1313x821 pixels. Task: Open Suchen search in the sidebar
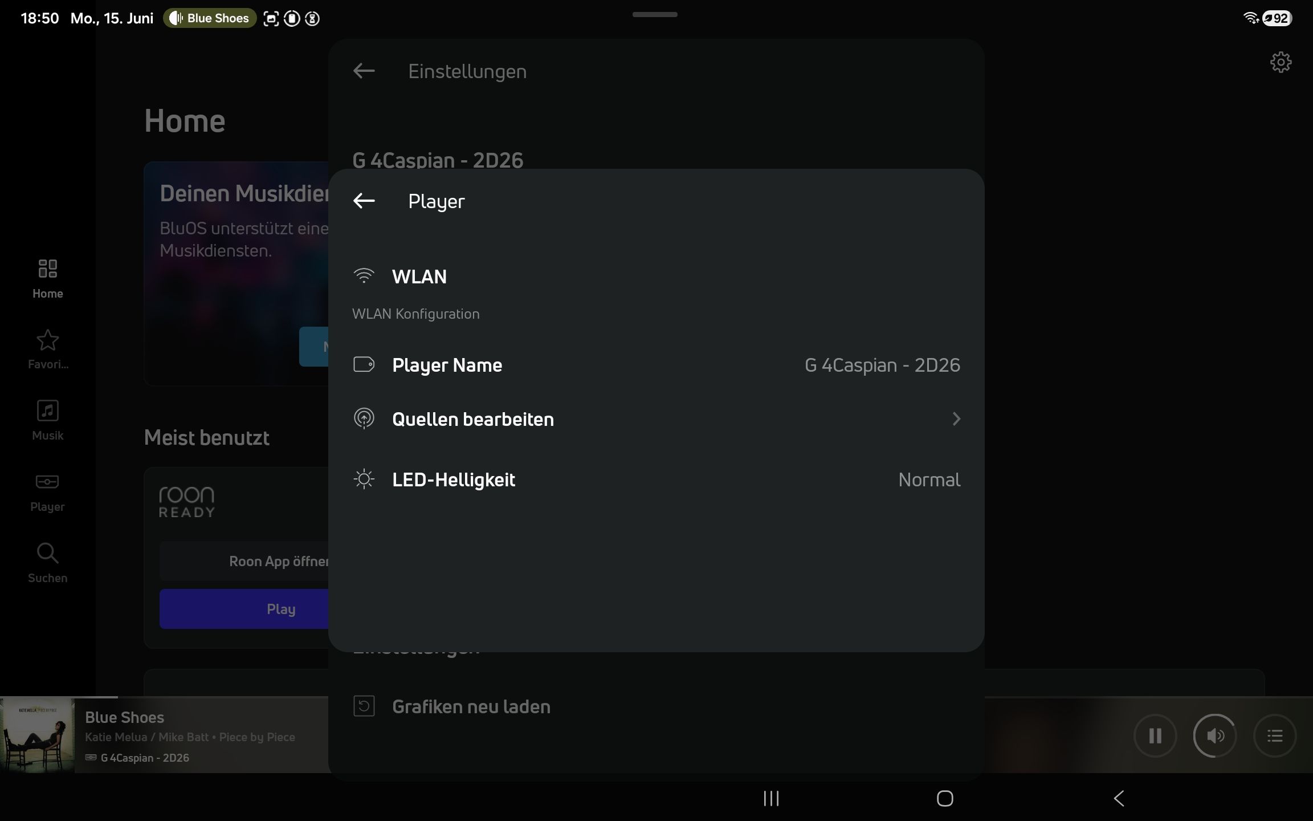[x=48, y=563]
